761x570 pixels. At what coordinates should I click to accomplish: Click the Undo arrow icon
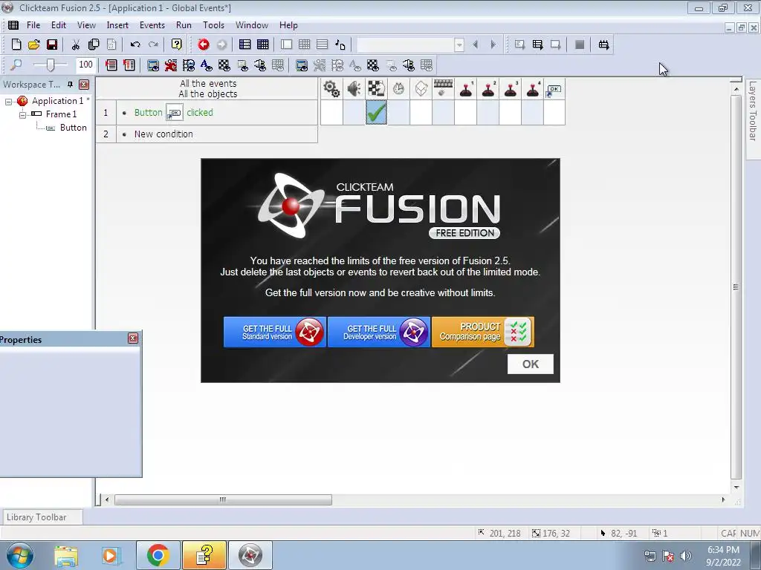pyautogui.click(x=135, y=45)
